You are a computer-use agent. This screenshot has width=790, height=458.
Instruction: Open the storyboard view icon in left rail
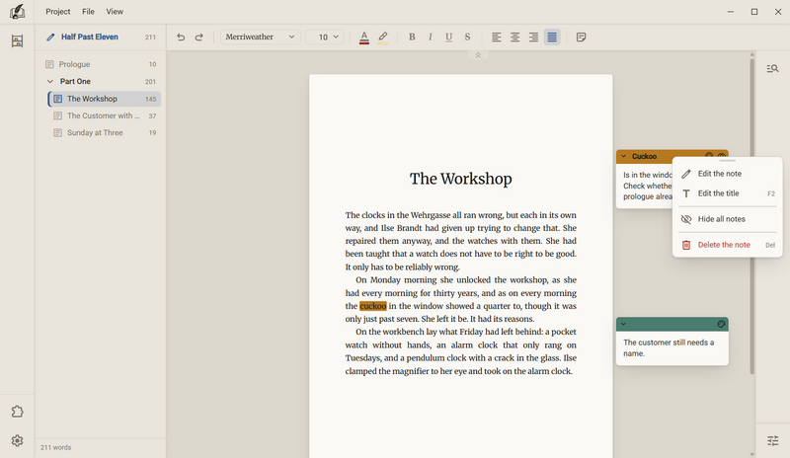[17, 40]
